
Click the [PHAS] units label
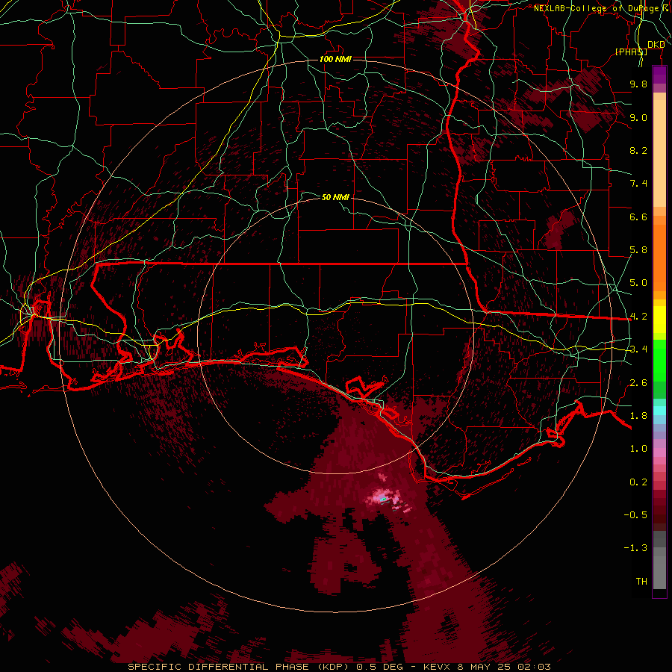(x=631, y=52)
